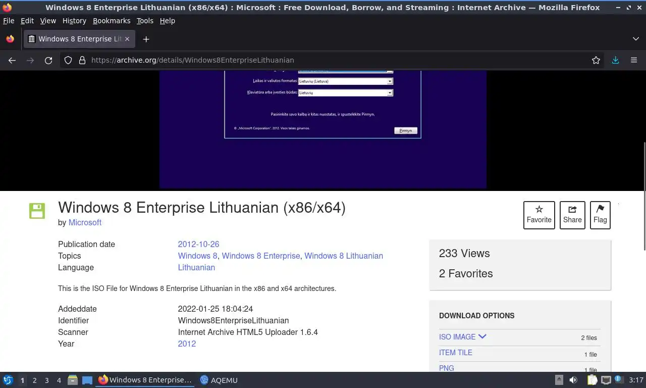The height and width of the screenshot is (388, 646).
Task: Click identifier Windows8EnterpriseLithuanian value
Action: point(233,320)
